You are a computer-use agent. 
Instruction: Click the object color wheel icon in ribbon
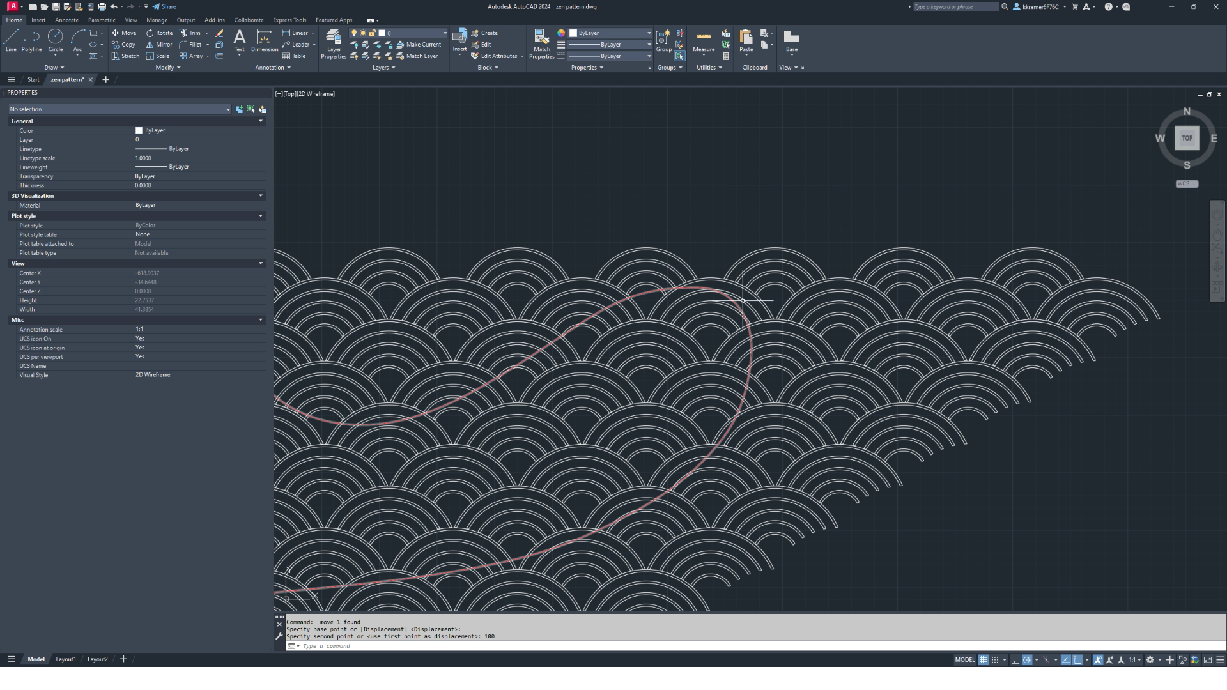point(561,33)
